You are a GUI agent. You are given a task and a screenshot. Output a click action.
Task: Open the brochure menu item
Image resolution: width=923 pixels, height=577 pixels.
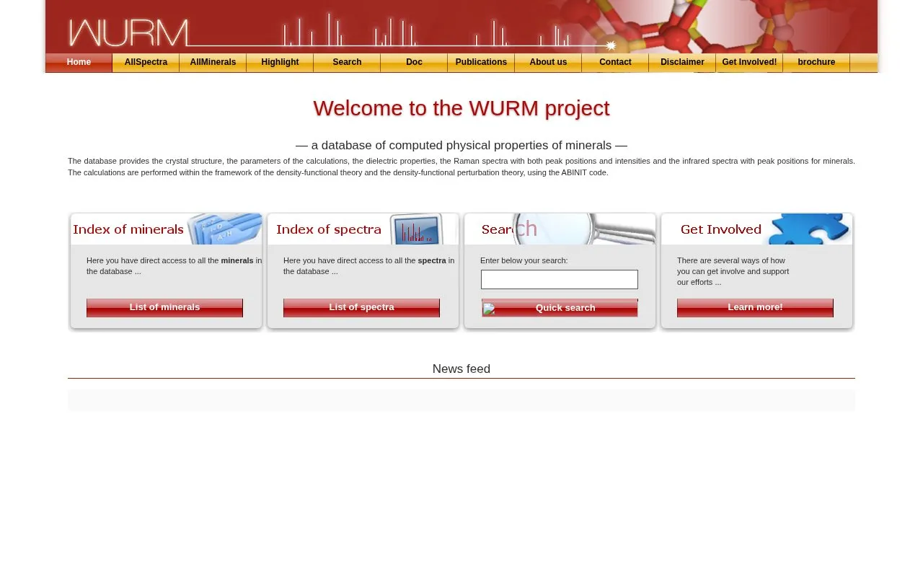coord(816,63)
